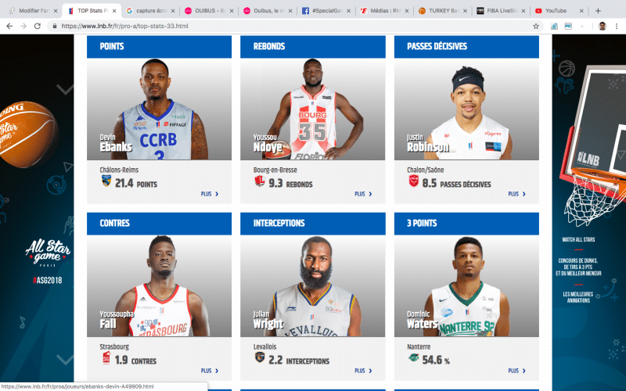
Task: Go back with the browser back arrow
Action: [x=9, y=27]
